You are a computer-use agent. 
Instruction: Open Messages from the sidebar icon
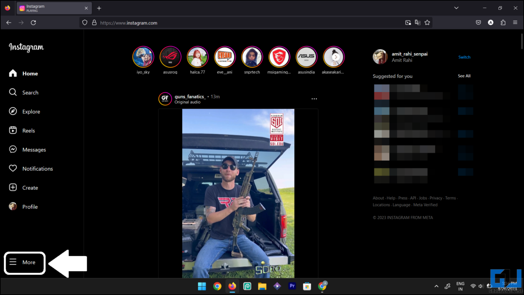click(13, 150)
